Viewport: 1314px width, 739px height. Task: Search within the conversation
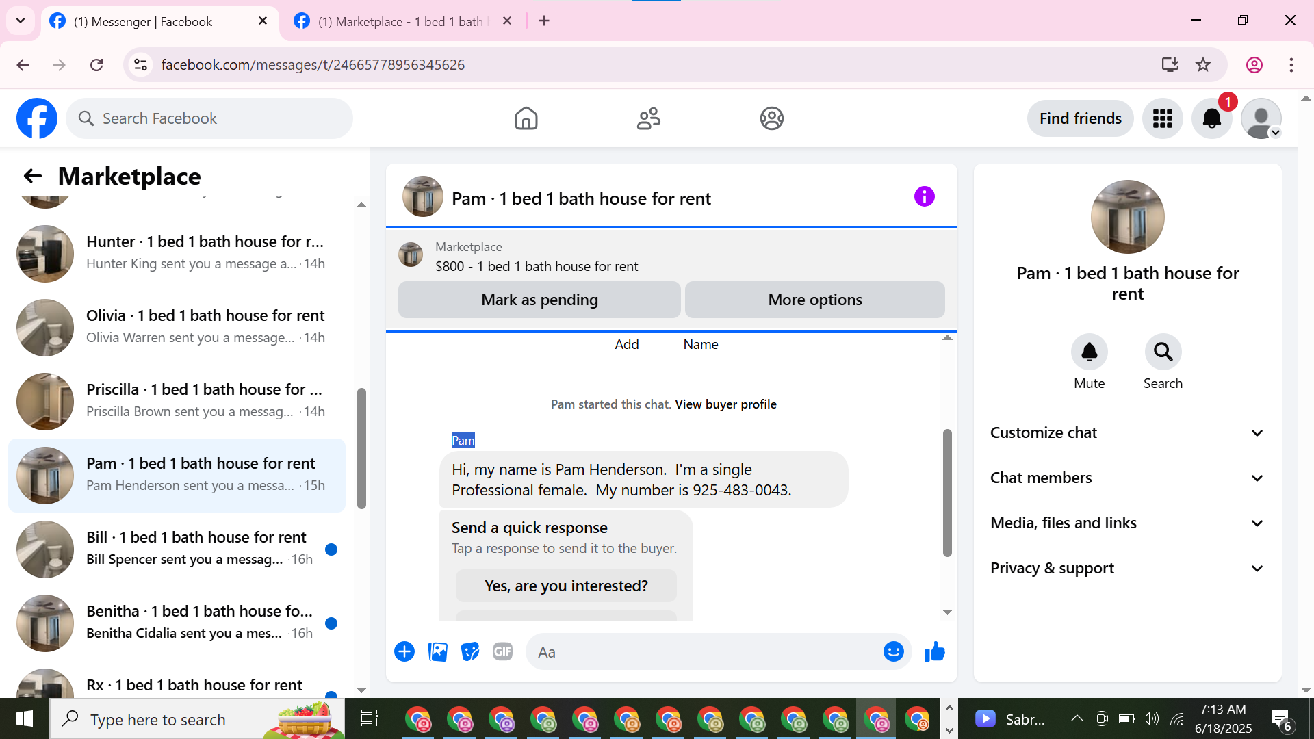click(1163, 352)
